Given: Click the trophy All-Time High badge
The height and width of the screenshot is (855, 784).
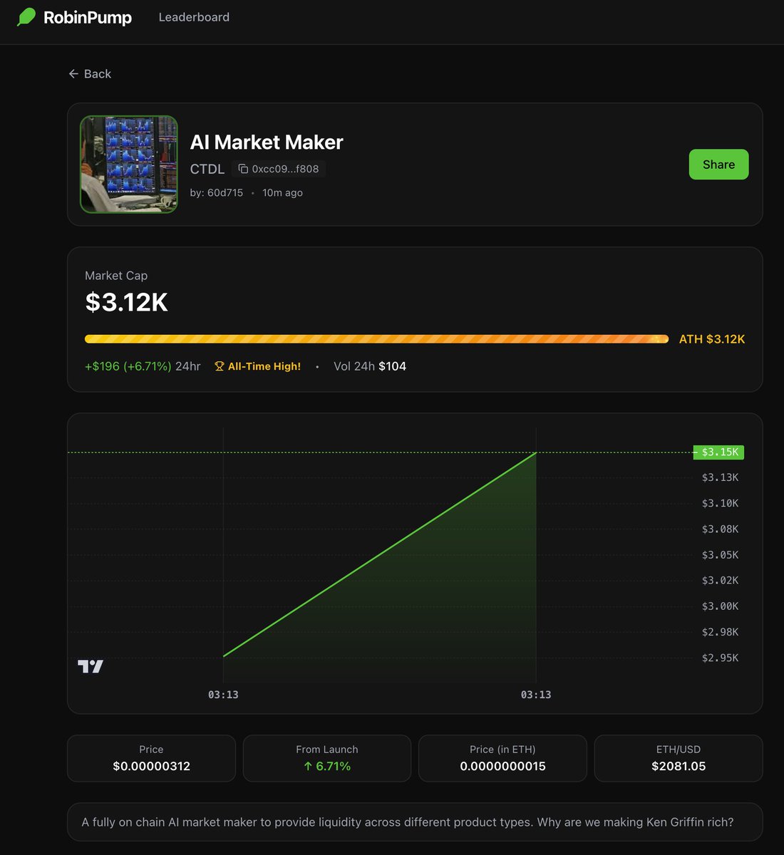Looking at the screenshot, I should tap(257, 366).
